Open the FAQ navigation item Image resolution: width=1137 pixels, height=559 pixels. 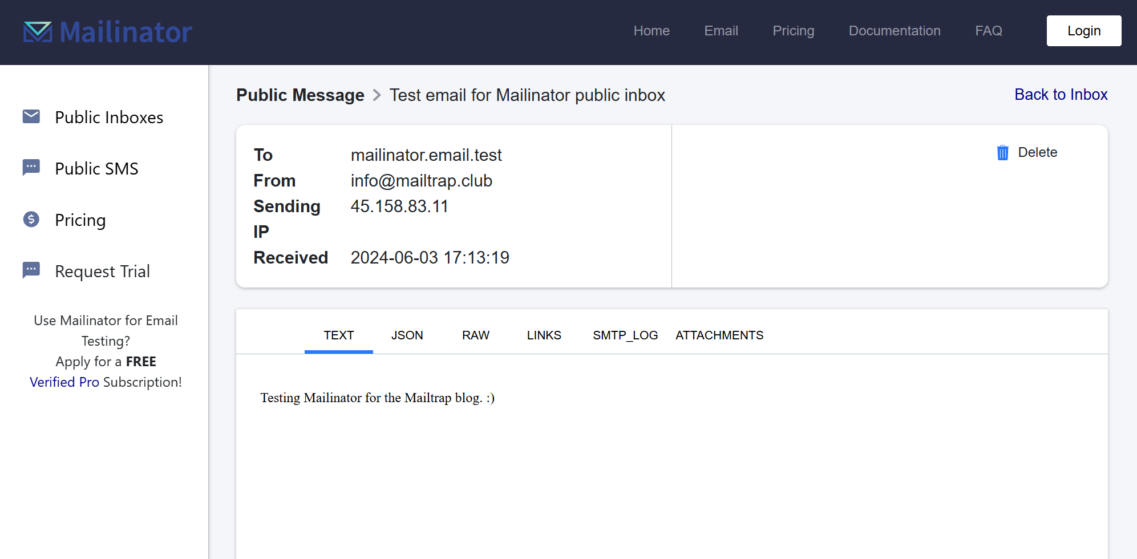tap(989, 31)
